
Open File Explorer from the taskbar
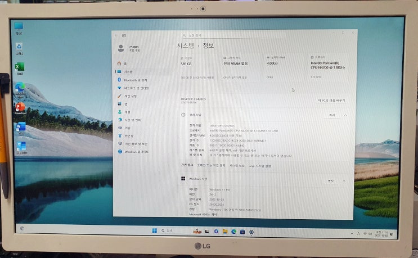225,232
